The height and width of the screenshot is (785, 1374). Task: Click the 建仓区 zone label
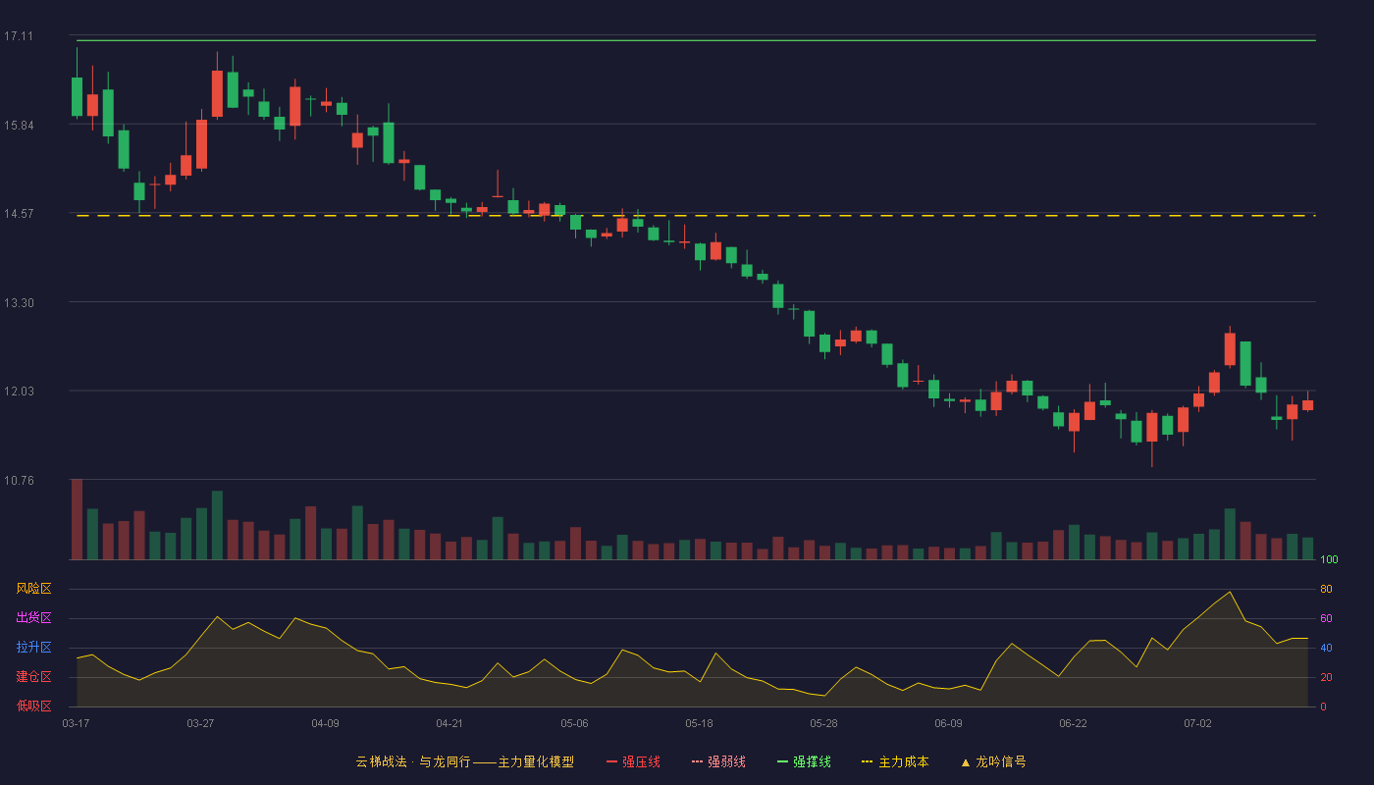tap(33, 677)
